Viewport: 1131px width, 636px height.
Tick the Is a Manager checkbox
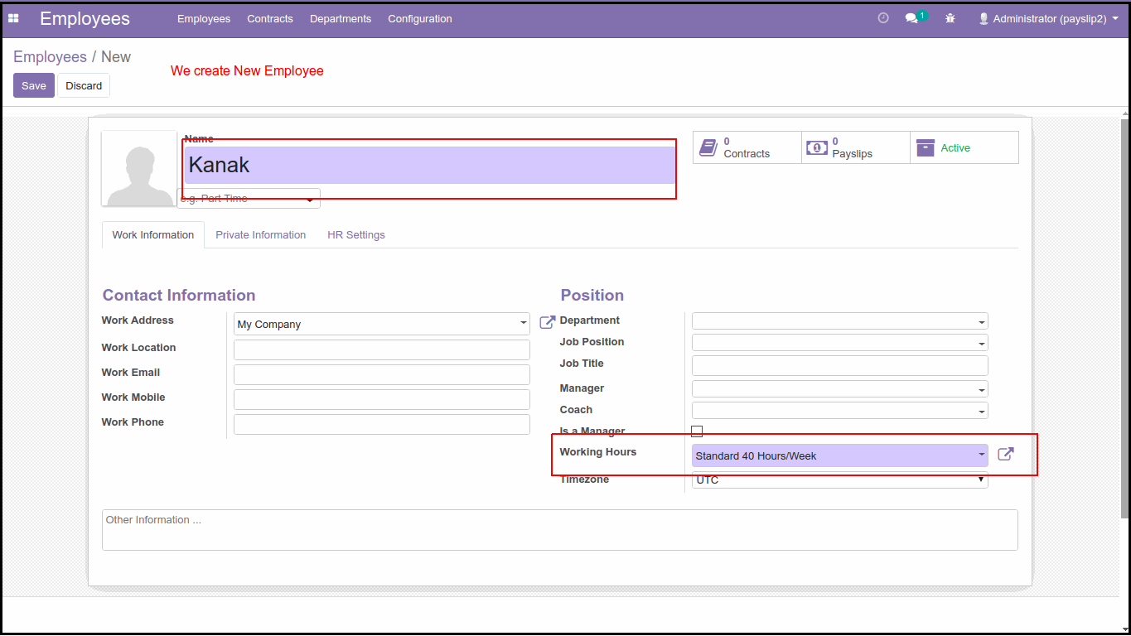(697, 431)
